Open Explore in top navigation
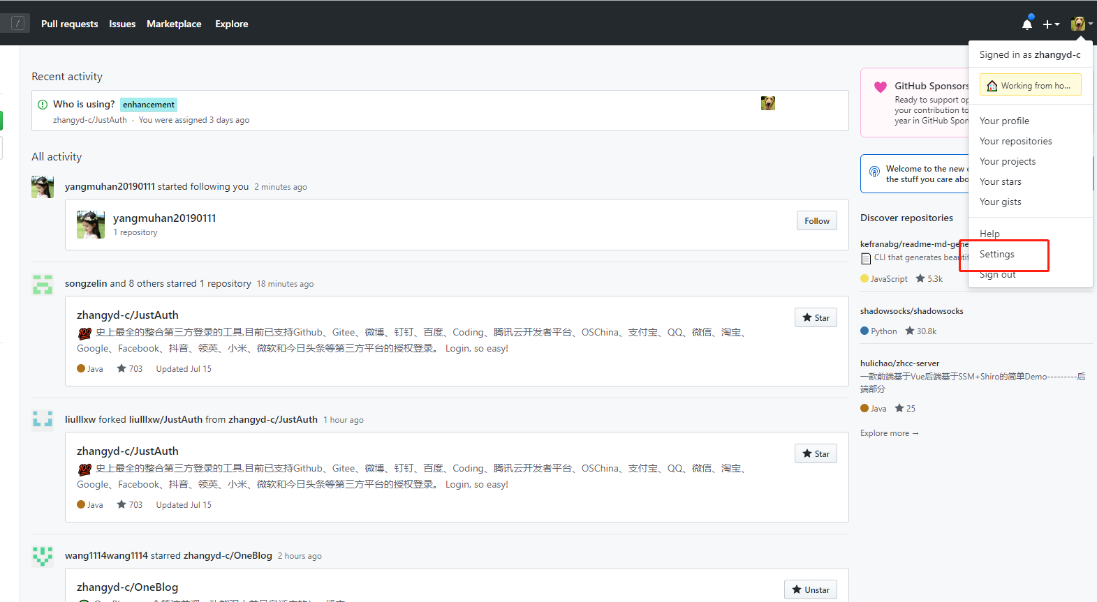 click(231, 24)
